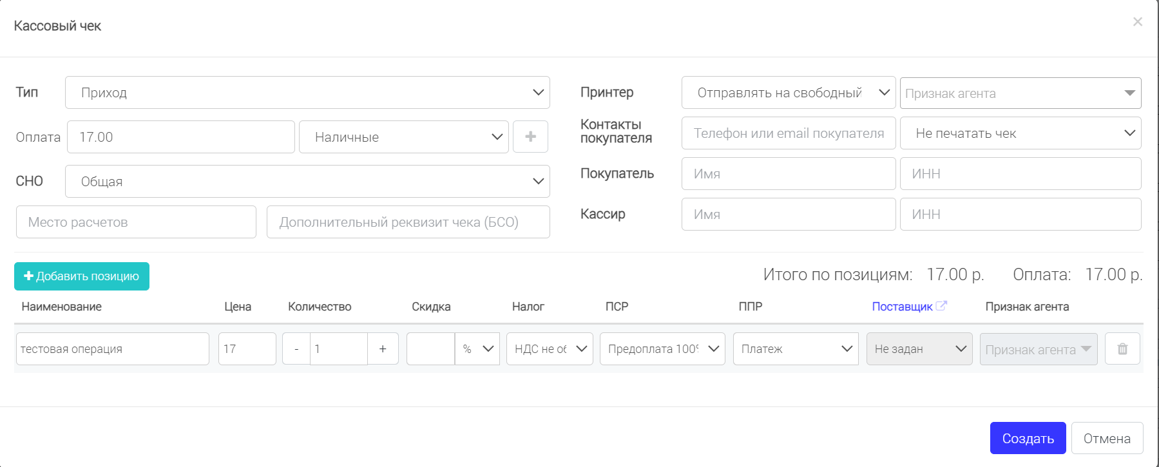Click the Добавить позицию button
1159x467 pixels.
click(82, 276)
